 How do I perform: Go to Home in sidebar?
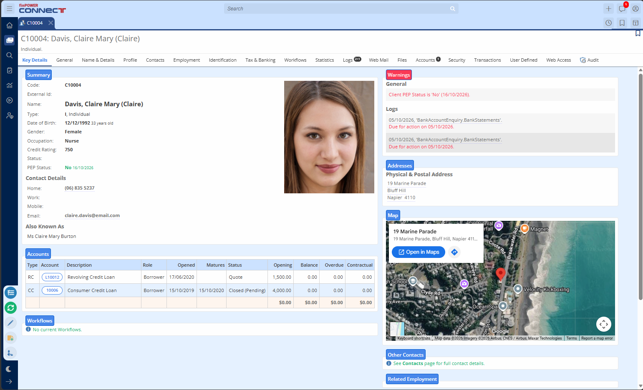pyautogui.click(x=10, y=25)
